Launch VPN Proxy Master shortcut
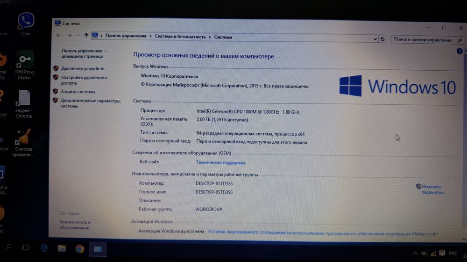The height and width of the screenshot is (262, 467). coord(25,65)
